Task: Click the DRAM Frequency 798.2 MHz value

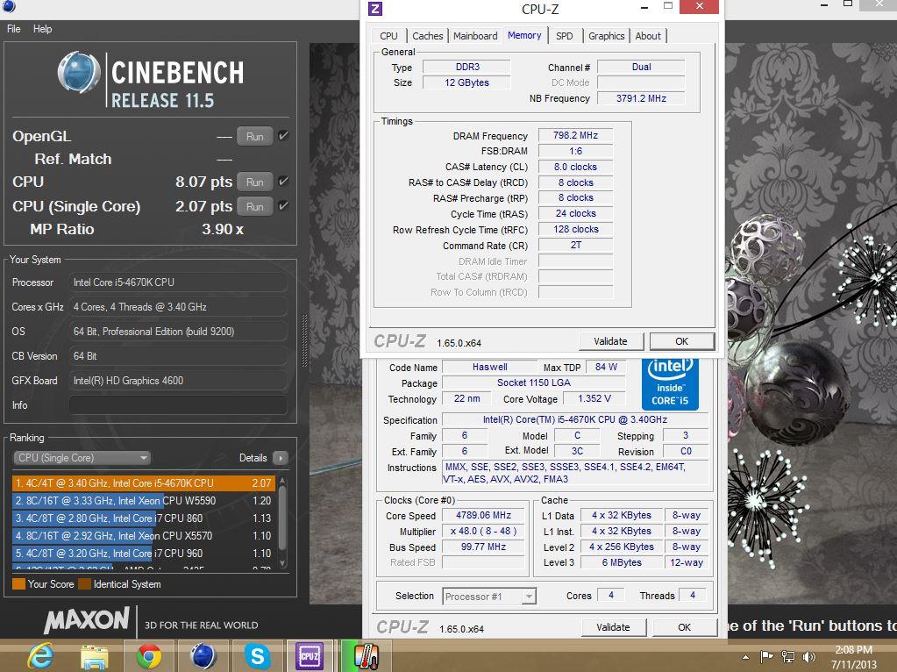Action: click(575, 136)
